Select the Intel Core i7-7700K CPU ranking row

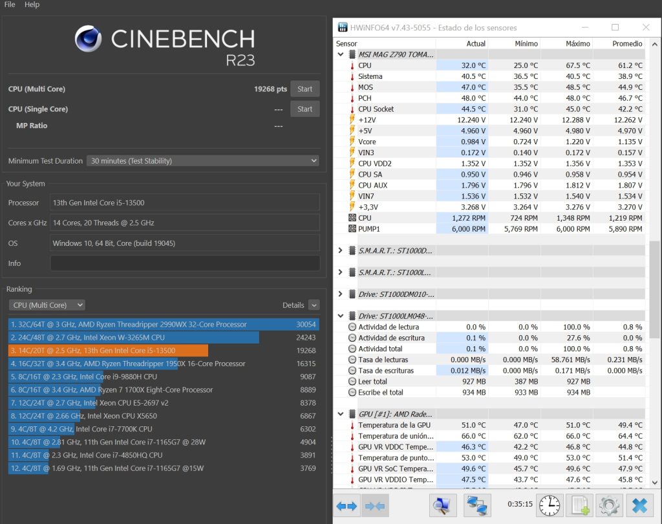point(164,429)
